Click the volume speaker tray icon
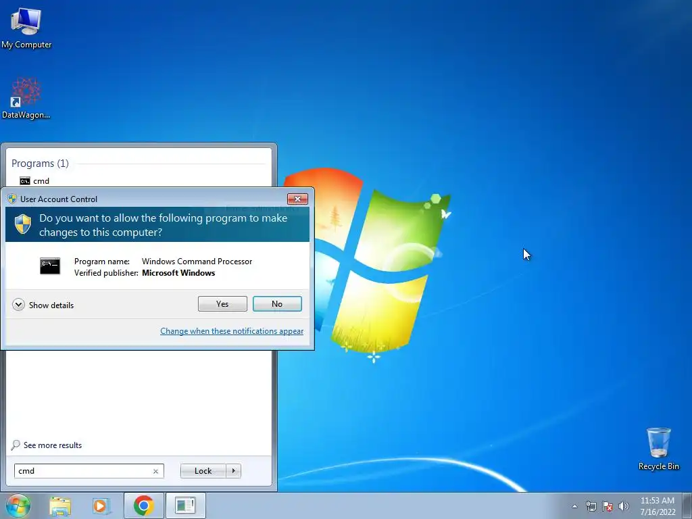The image size is (692, 519). 624,506
